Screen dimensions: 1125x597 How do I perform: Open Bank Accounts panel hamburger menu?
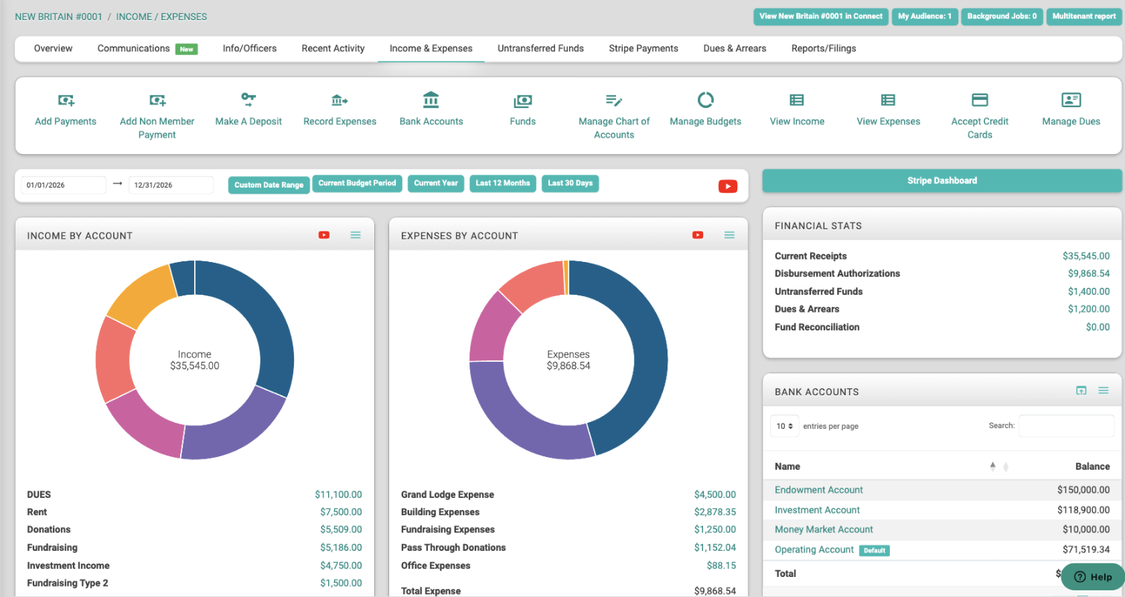click(x=1103, y=391)
